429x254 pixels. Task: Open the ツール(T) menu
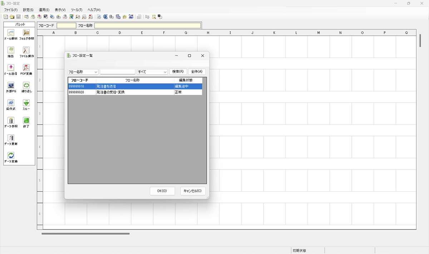click(77, 10)
